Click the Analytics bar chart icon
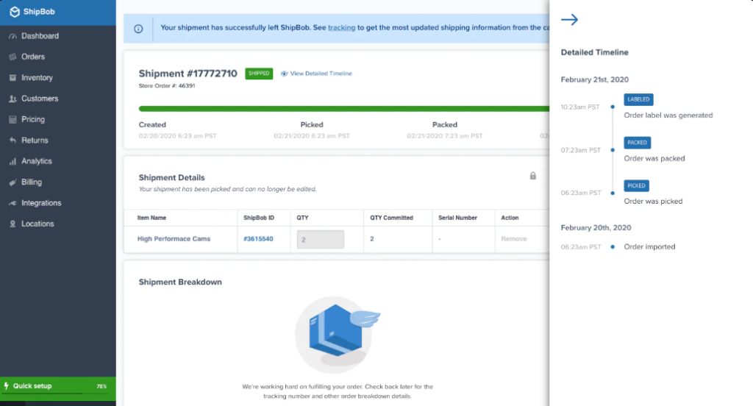The image size is (753, 406). click(13, 161)
